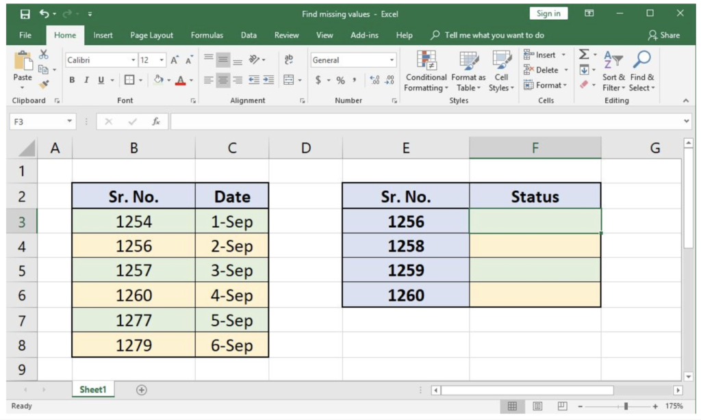Apply bold formatting from the Font group

[72, 80]
